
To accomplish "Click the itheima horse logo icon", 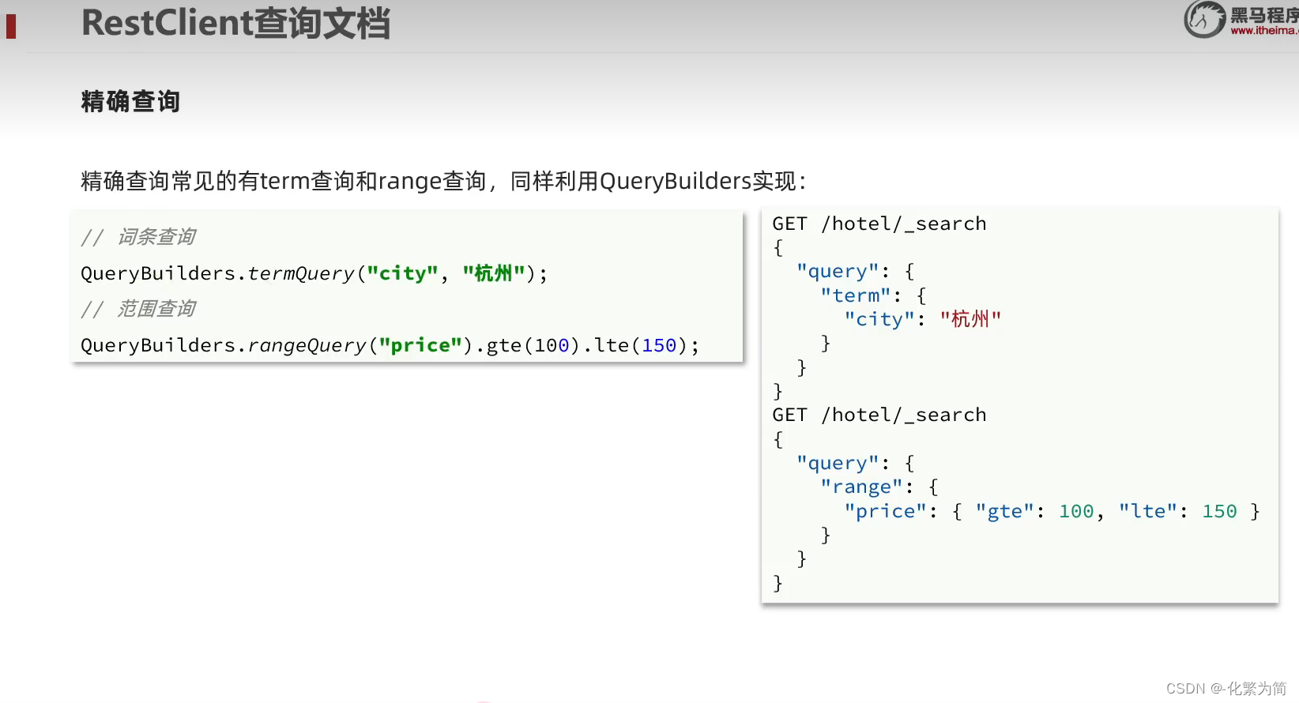I will [1204, 19].
